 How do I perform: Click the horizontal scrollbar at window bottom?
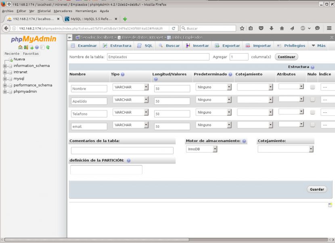point(96,240)
